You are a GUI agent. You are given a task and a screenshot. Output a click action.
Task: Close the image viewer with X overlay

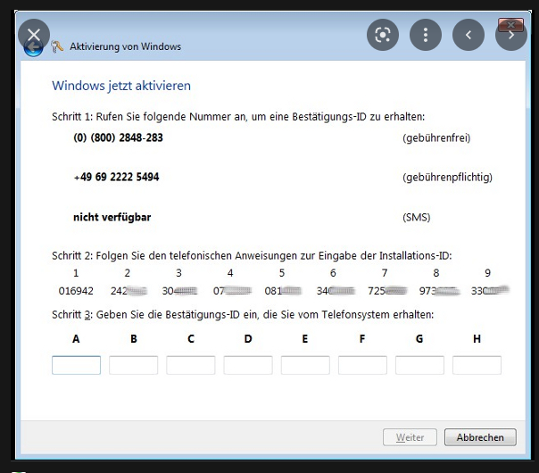point(34,35)
